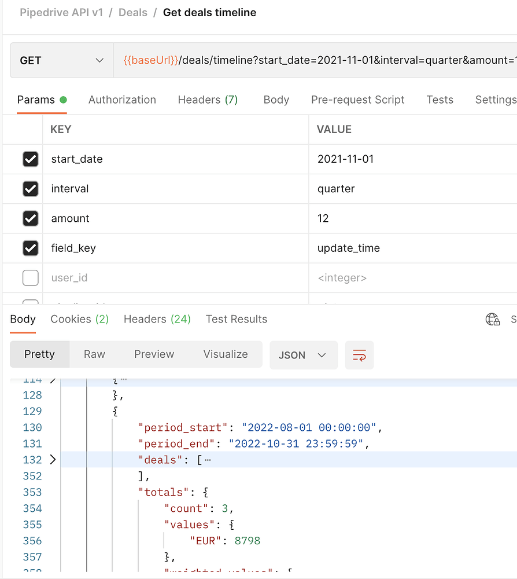
Task: Uncheck the start_date query parameter
Action: pos(30,159)
